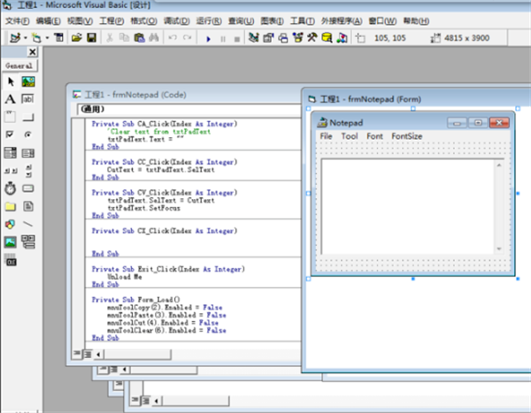Viewport: 531px width, 413px height.
Task: Select the Line control tool
Action: click(x=27, y=224)
